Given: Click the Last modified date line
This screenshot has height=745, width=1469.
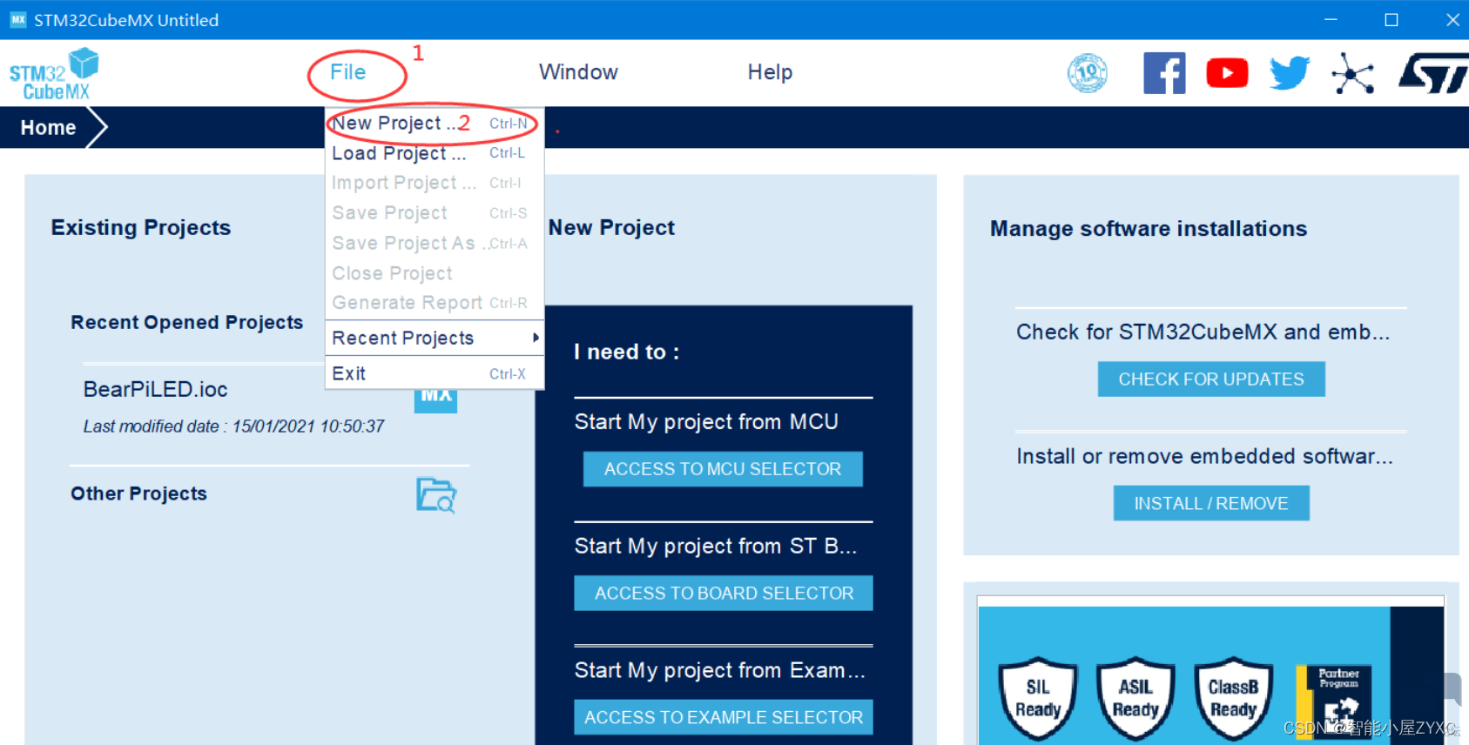Looking at the screenshot, I should click(x=233, y=426).
